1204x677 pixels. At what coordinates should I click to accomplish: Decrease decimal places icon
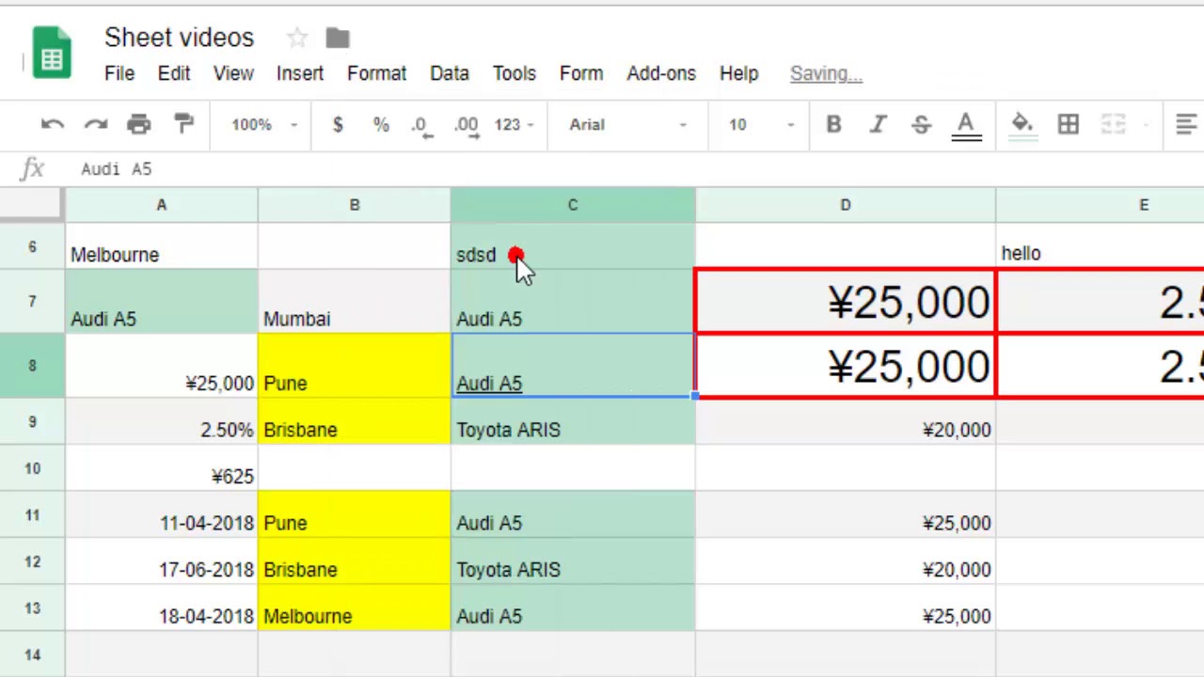click(420, 126)
